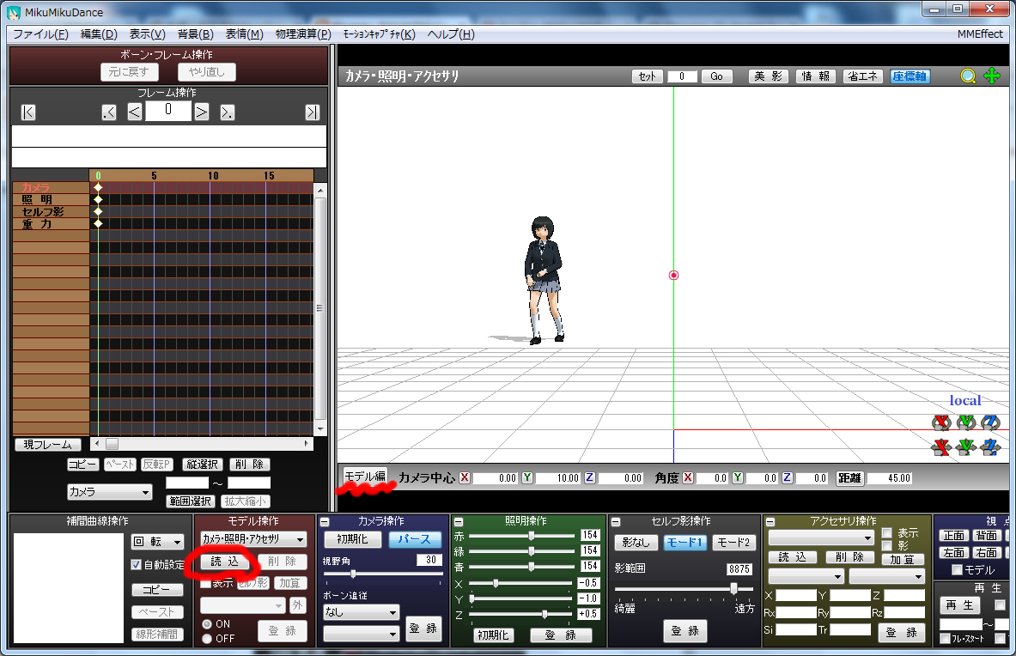The height and width of the screenshot is (656, 1016).
Task: Open the 背景(B) menu
Action: (x=196, y=34)
